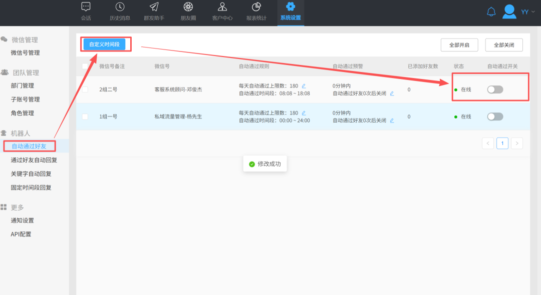Screen dimensions: 541x295
Task: Click the 1组一号 remark text
Action: point(108,116)
